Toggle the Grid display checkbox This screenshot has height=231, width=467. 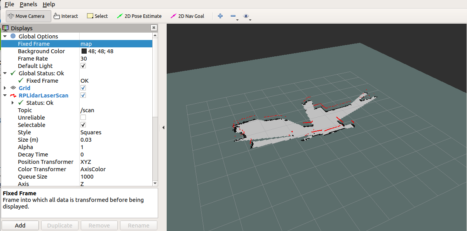(83, 88)
